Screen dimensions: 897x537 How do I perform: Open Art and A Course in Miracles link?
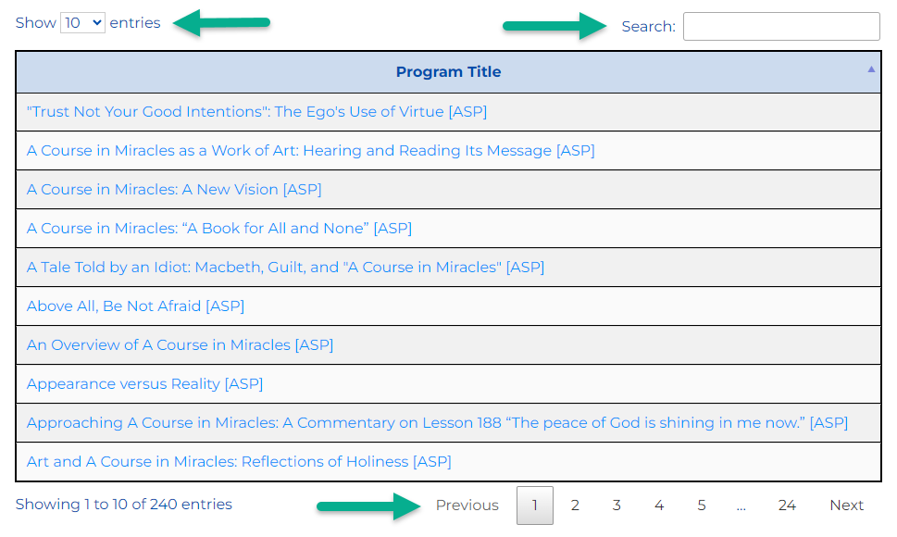click(x=239, y=462)
